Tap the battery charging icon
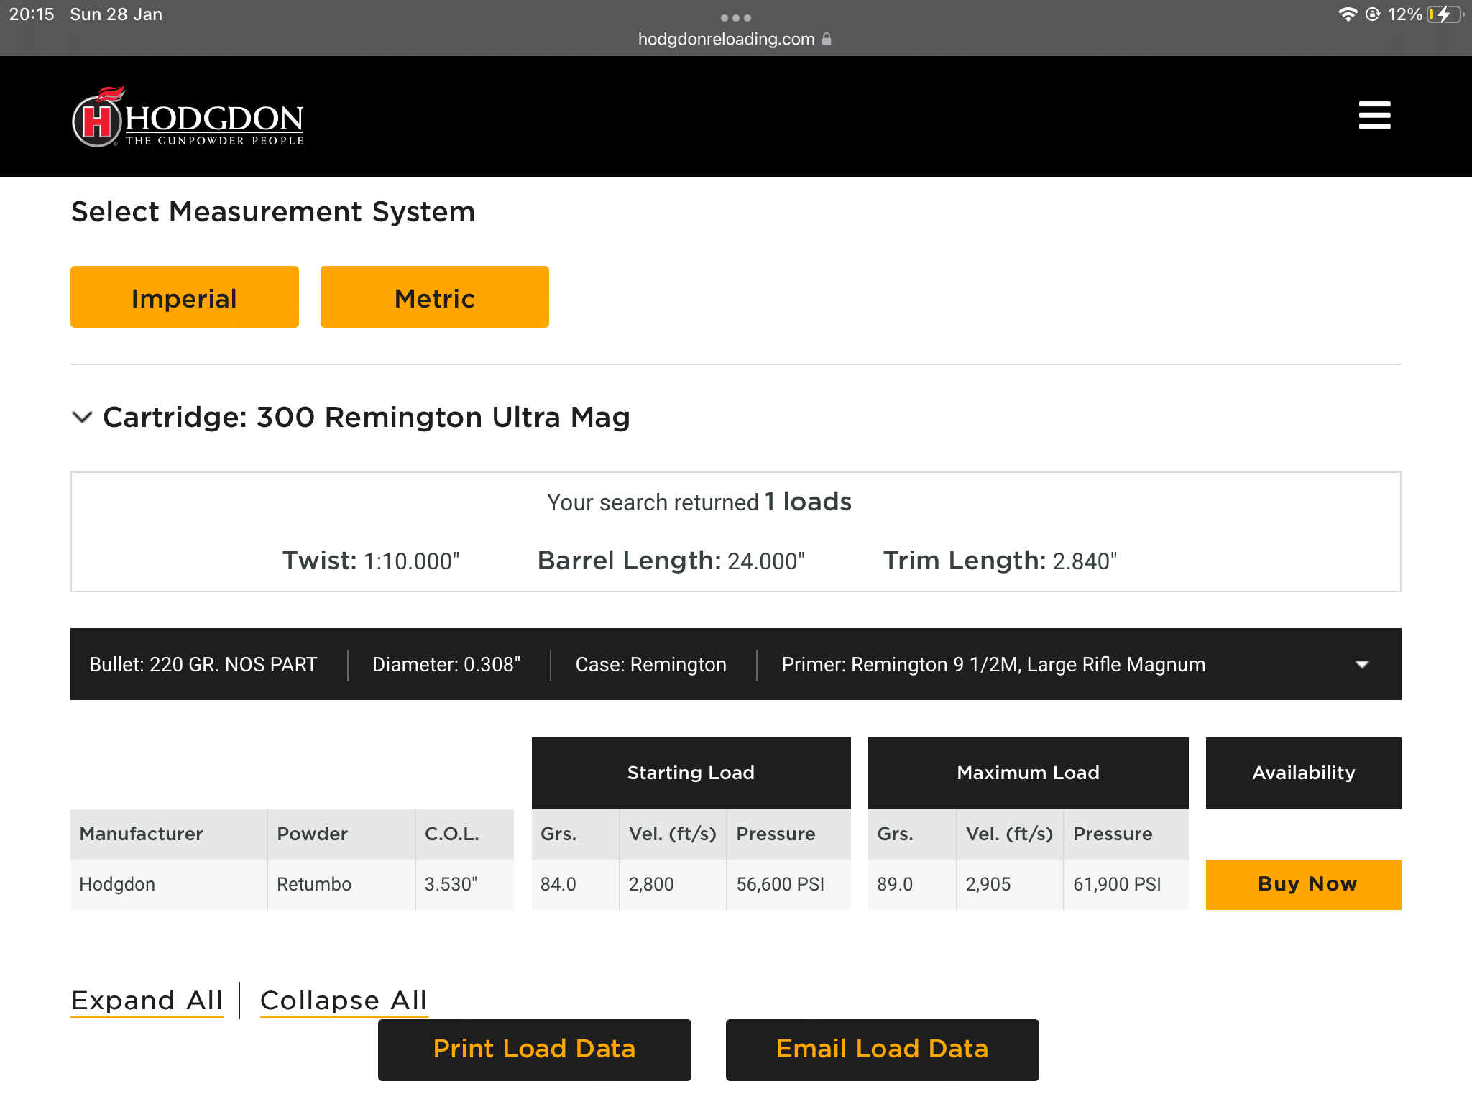This screenshot has height=1104, width=1472. [1445, 14]
